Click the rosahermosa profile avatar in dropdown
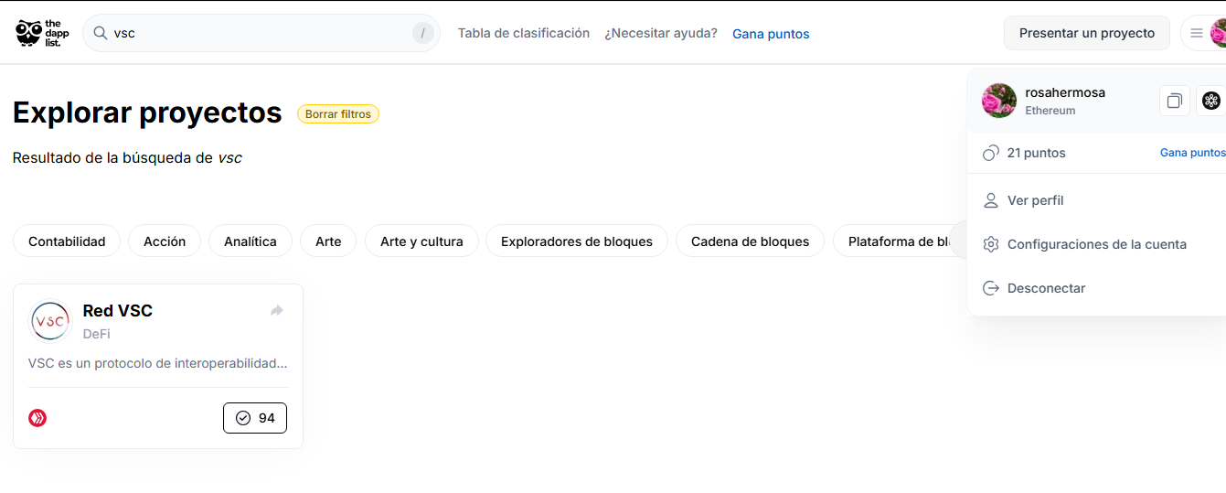This screenshot has height=493, width=1226. (x=999, y=101)
